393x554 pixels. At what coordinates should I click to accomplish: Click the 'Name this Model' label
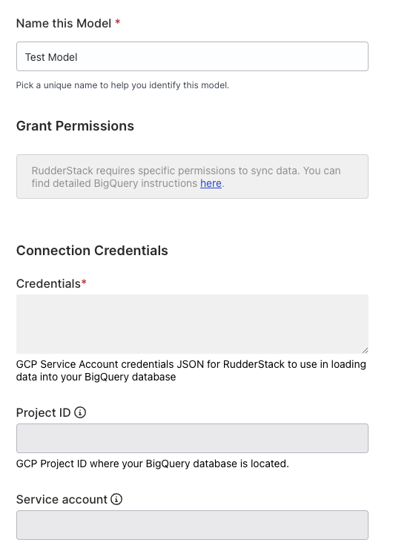pyautogui.click(x=64, y=23)
